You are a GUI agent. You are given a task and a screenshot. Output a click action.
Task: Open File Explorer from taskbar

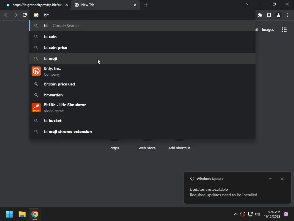(x=22, y=214)
